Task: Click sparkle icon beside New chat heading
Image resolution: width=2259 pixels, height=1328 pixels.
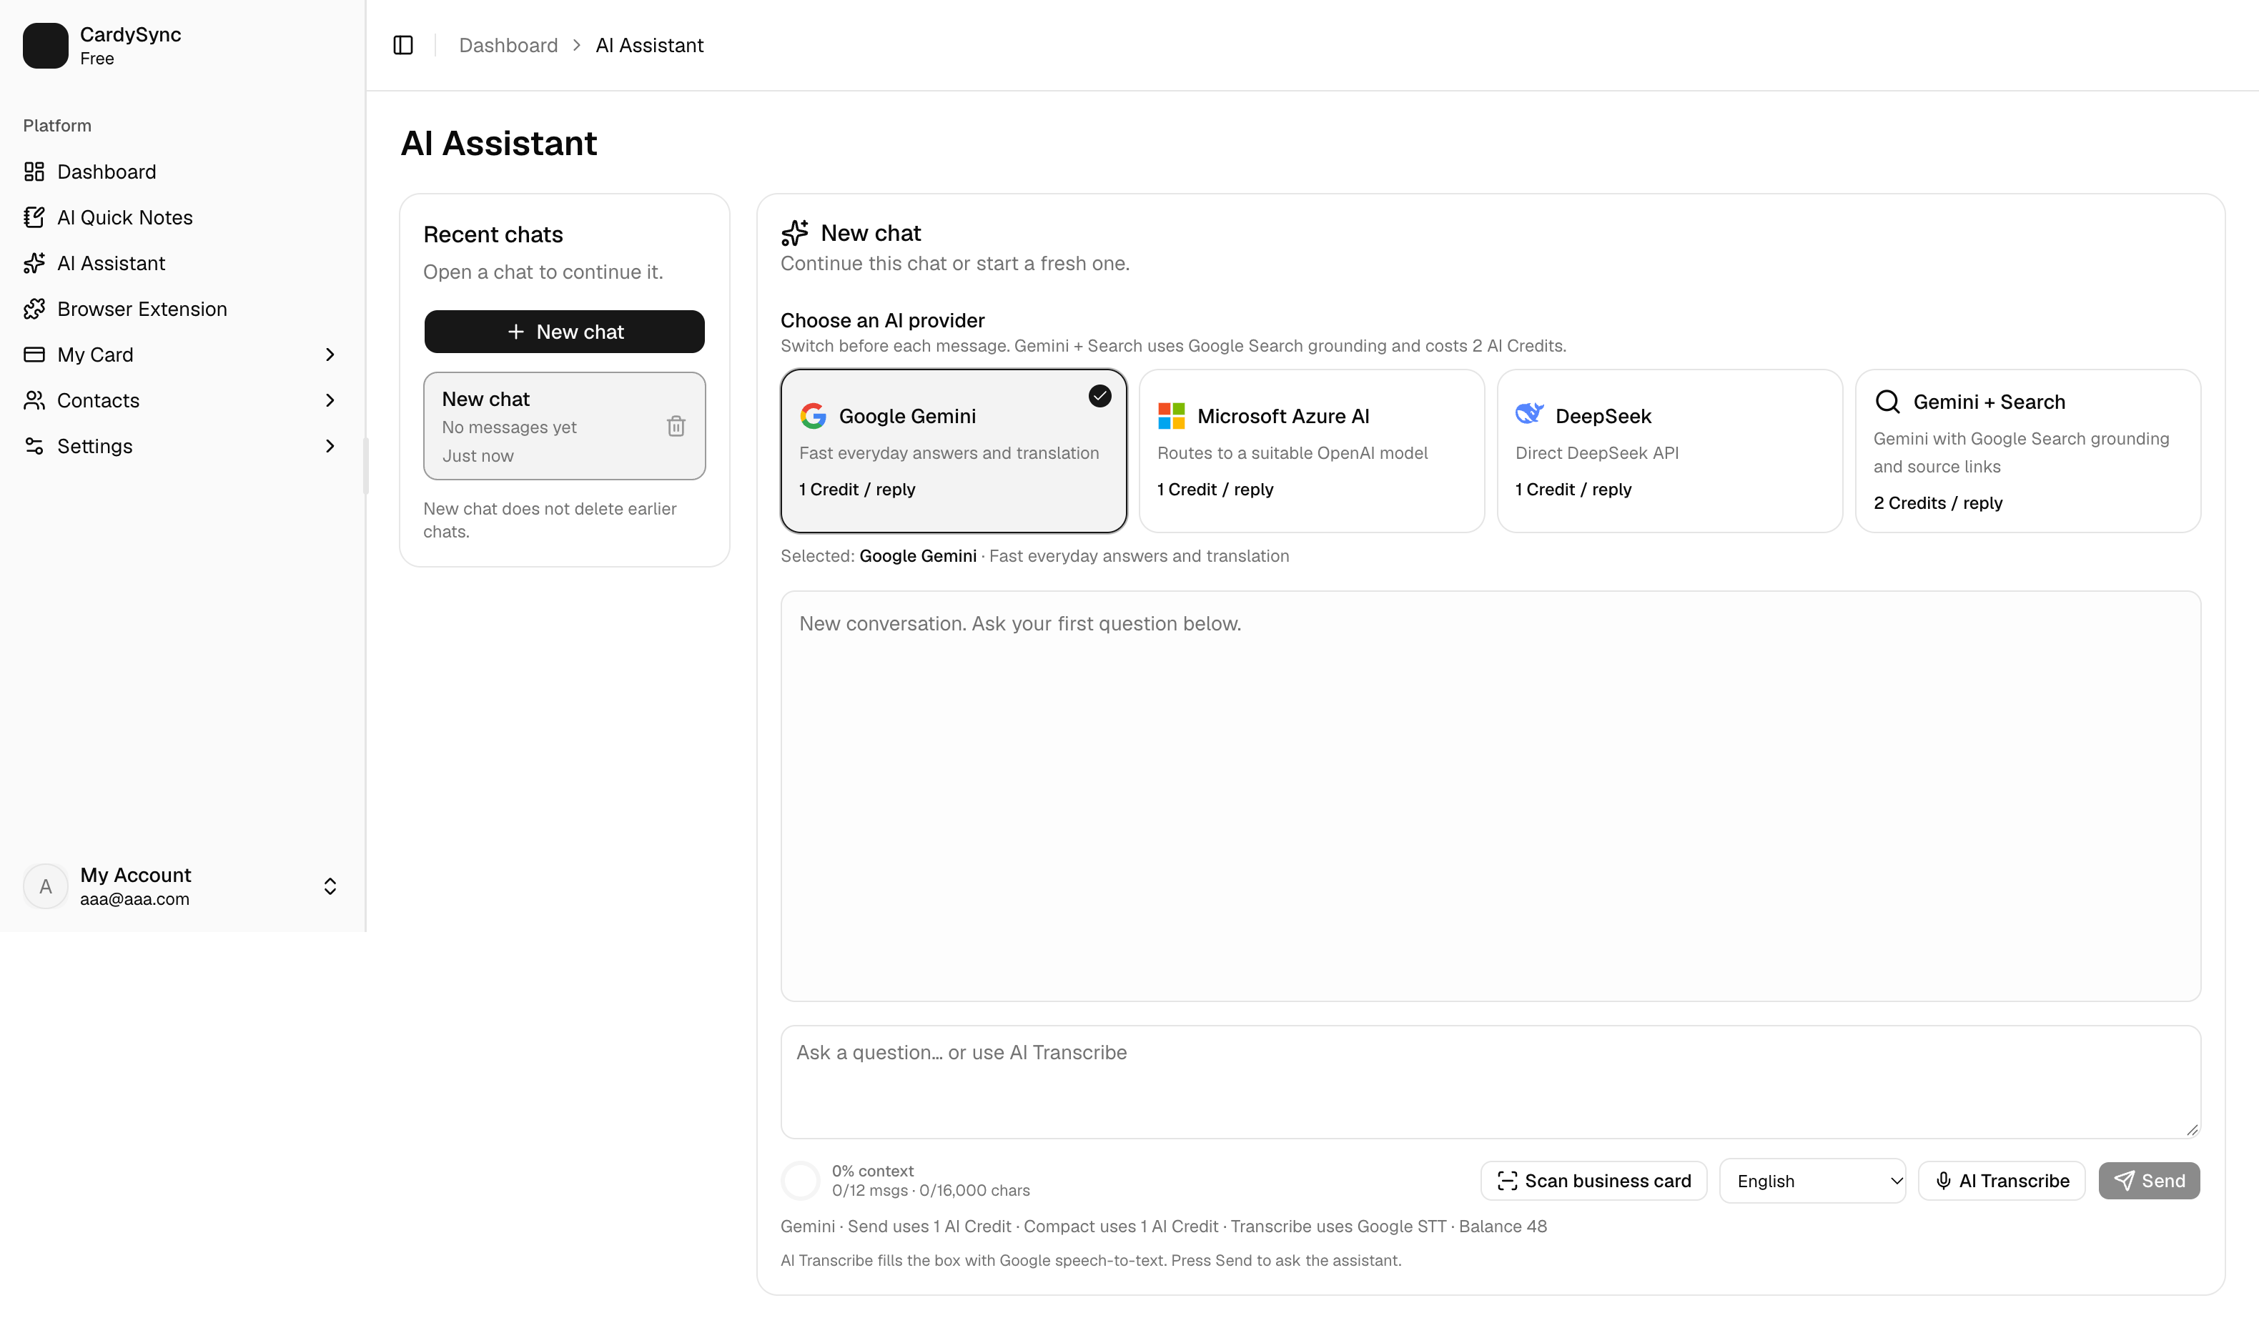Action: (794, 233)
